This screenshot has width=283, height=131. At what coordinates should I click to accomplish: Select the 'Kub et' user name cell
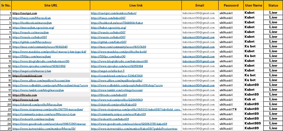(253, 99)
